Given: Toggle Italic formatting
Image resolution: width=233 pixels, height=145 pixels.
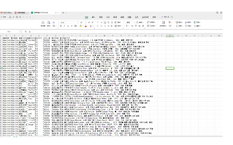Looking at the screenshot, I should [64, 26].
